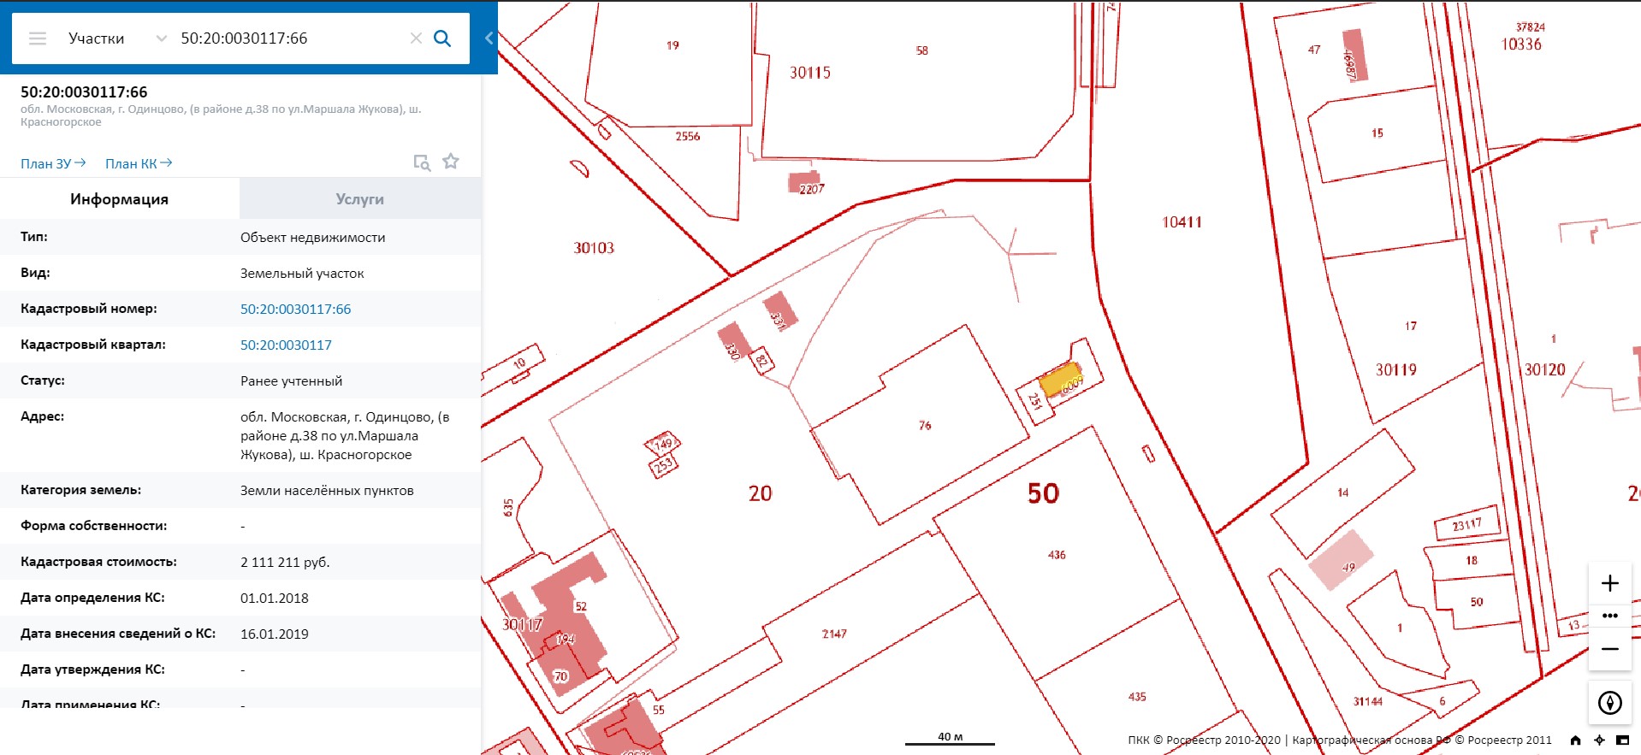Click the crosshair locate icon

[x=1599, y=740]
